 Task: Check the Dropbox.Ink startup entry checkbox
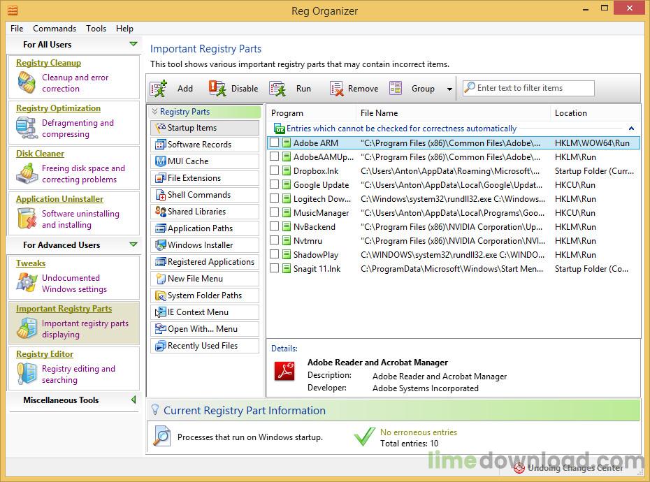point(275,170)
